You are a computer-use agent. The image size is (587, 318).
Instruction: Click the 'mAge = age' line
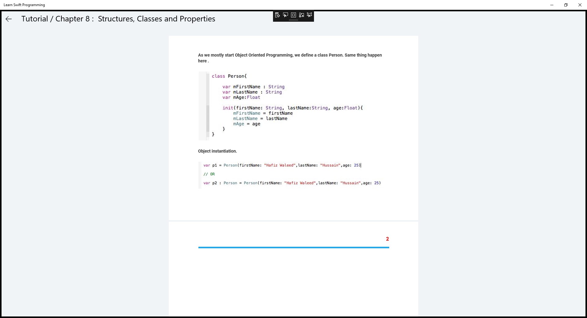(247, 124)
